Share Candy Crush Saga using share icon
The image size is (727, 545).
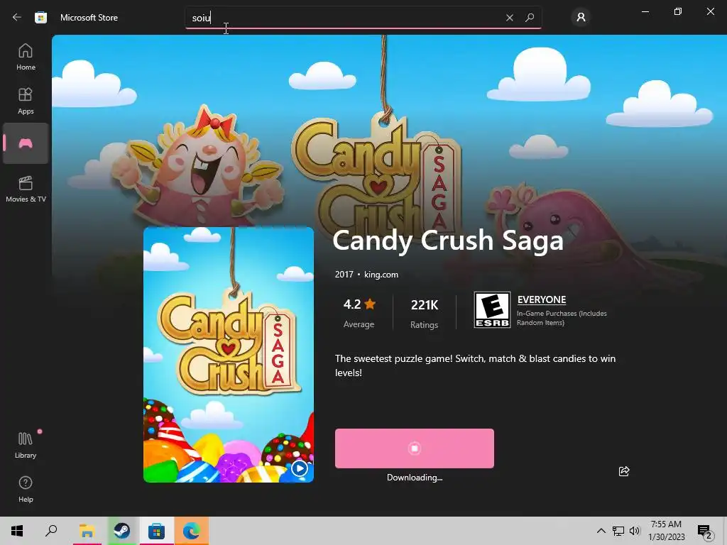coord(624,471)
